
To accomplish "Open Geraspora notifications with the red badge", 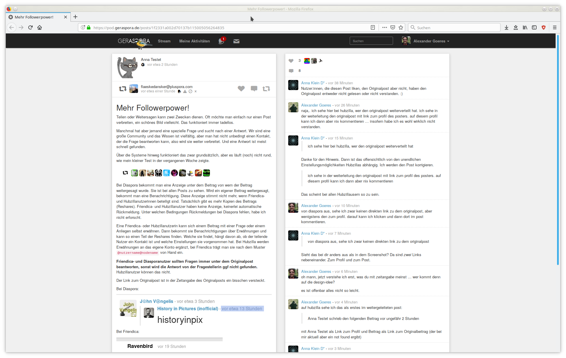I will (x=222, y=41).
